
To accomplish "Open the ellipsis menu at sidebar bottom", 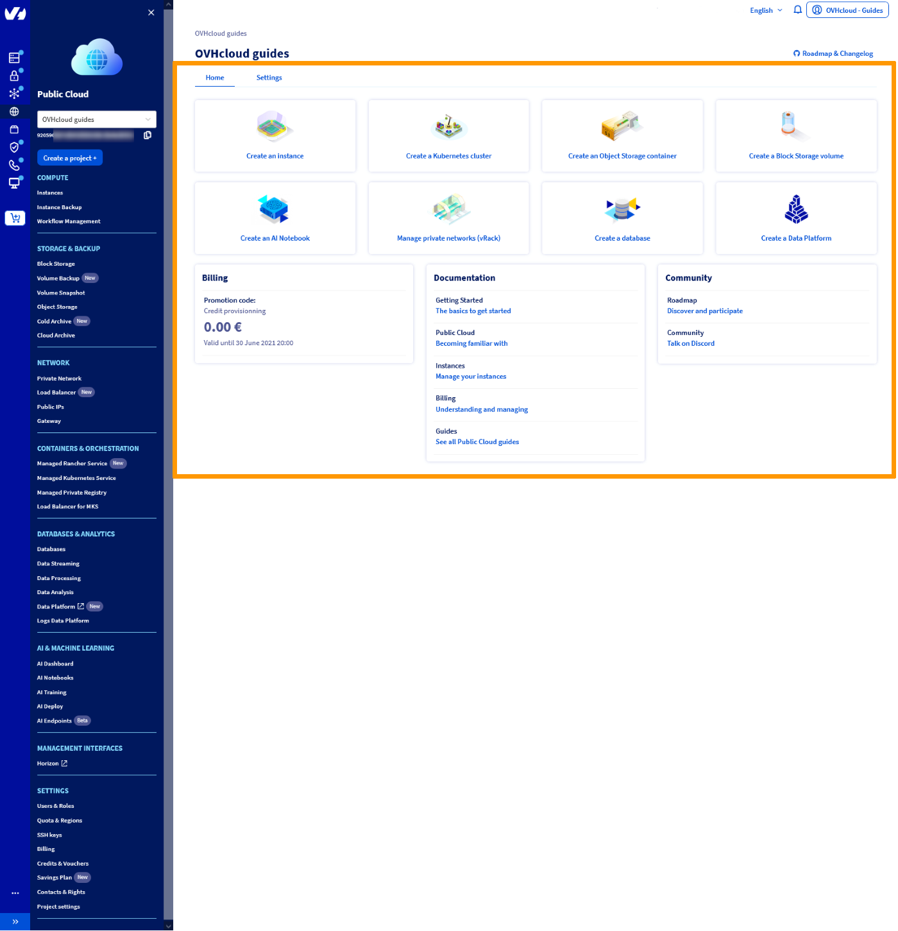I will pyautogui.click(x=15, y=893).
